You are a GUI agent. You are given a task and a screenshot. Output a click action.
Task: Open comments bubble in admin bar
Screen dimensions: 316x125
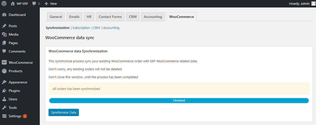coord(34,3)
